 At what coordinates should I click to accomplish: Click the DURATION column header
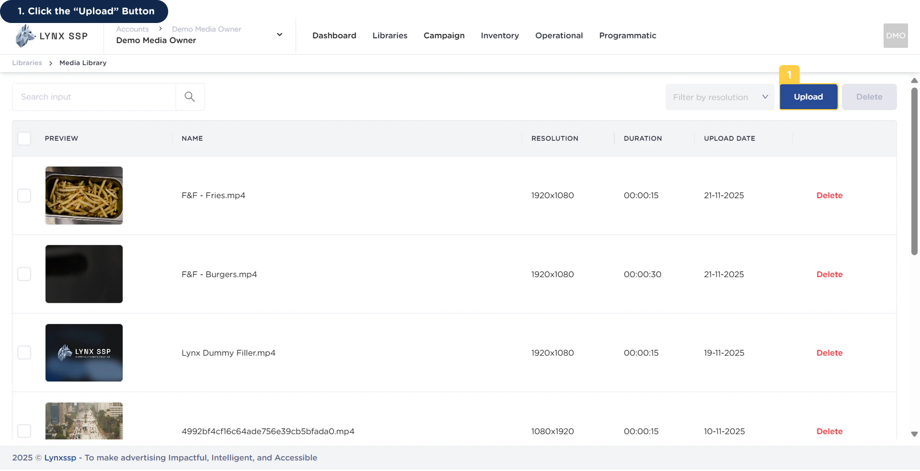[643, 138]
